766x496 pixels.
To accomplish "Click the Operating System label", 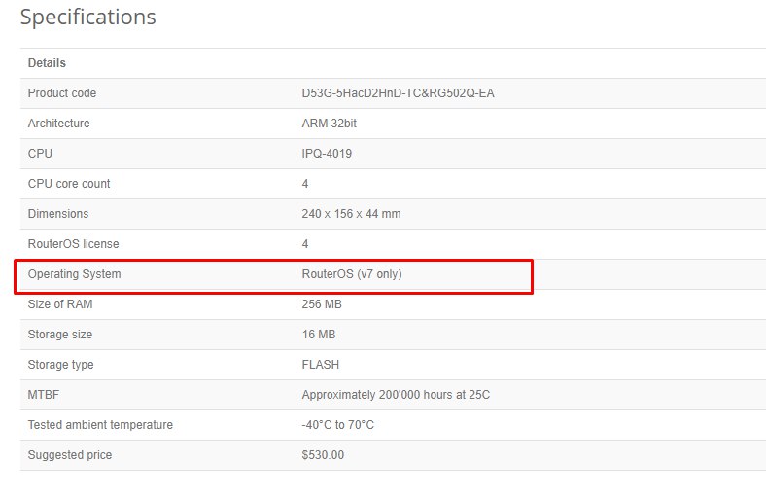I will 74,274.
